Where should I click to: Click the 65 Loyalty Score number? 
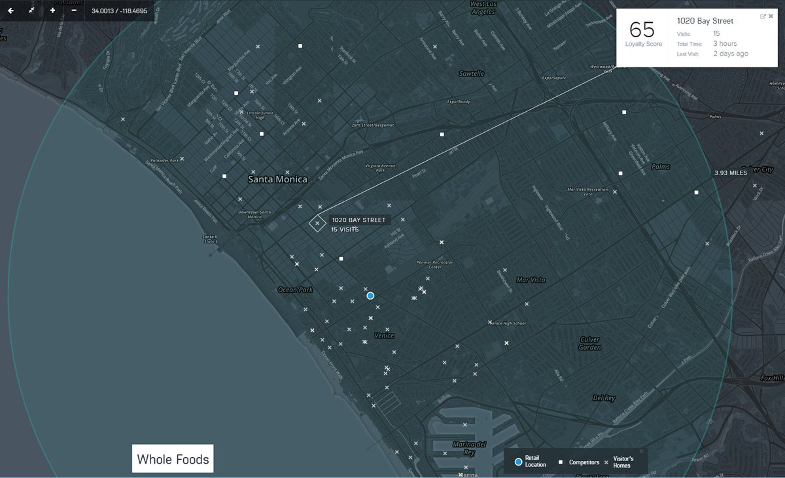point(642,29)
